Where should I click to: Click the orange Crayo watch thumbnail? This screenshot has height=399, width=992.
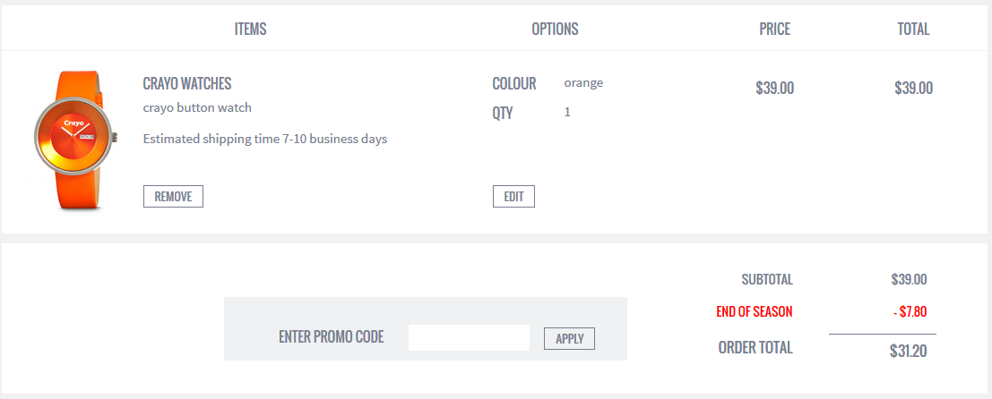(75, 140)
